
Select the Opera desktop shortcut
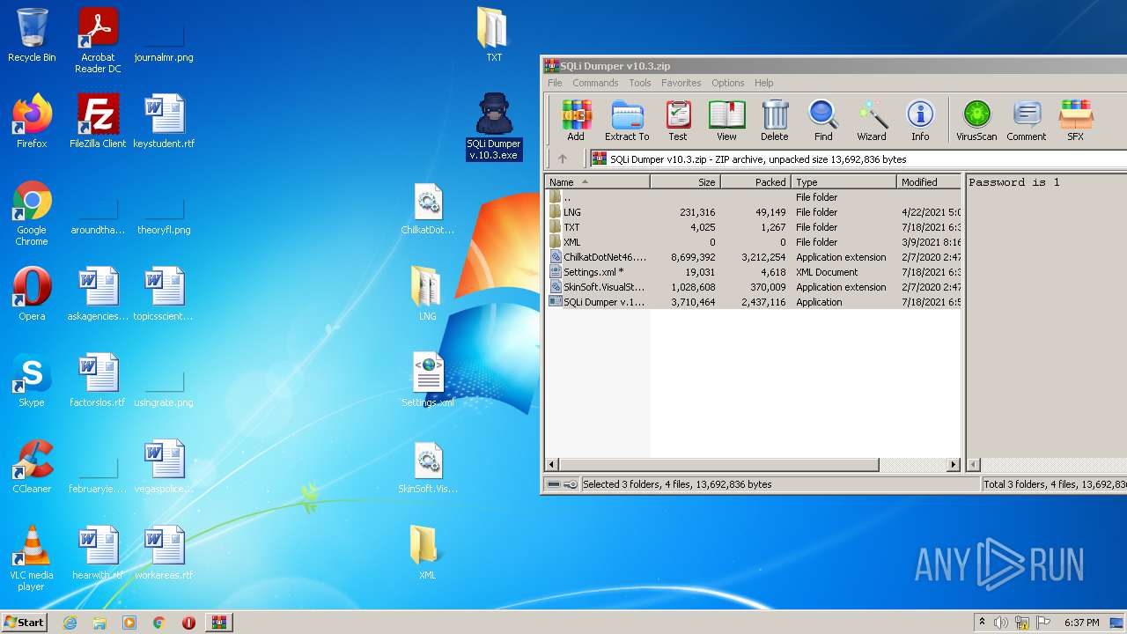point(32,294)
